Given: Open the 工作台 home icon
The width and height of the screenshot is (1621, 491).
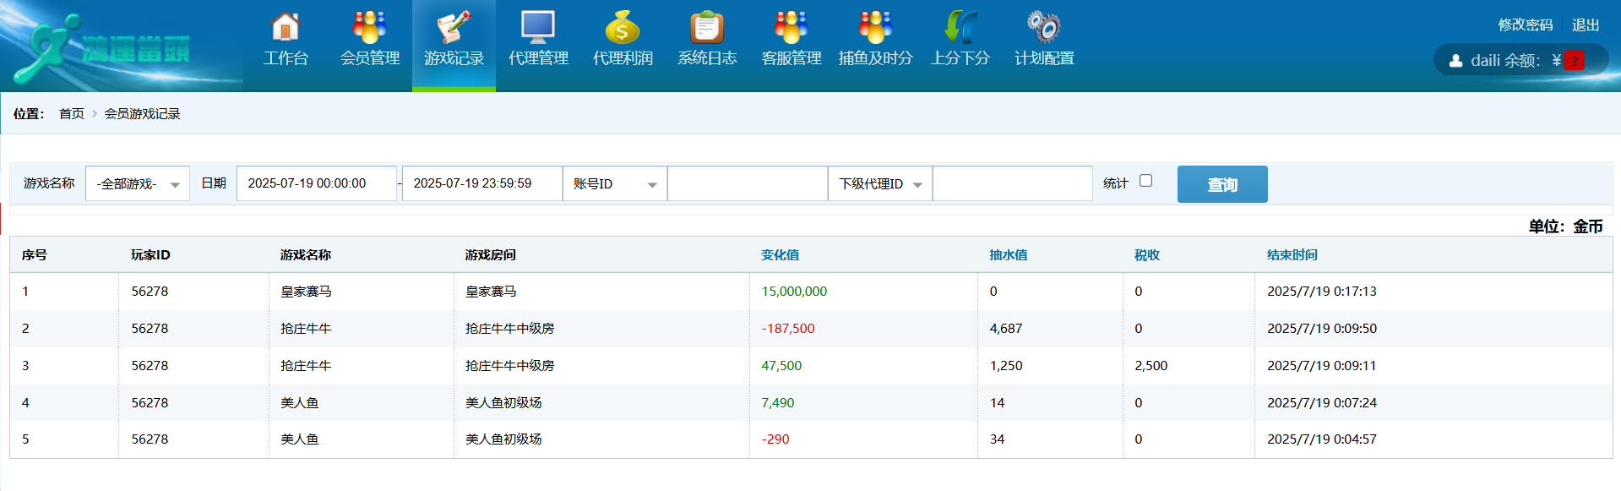Looking at the screenshot, I should [286, 28].
